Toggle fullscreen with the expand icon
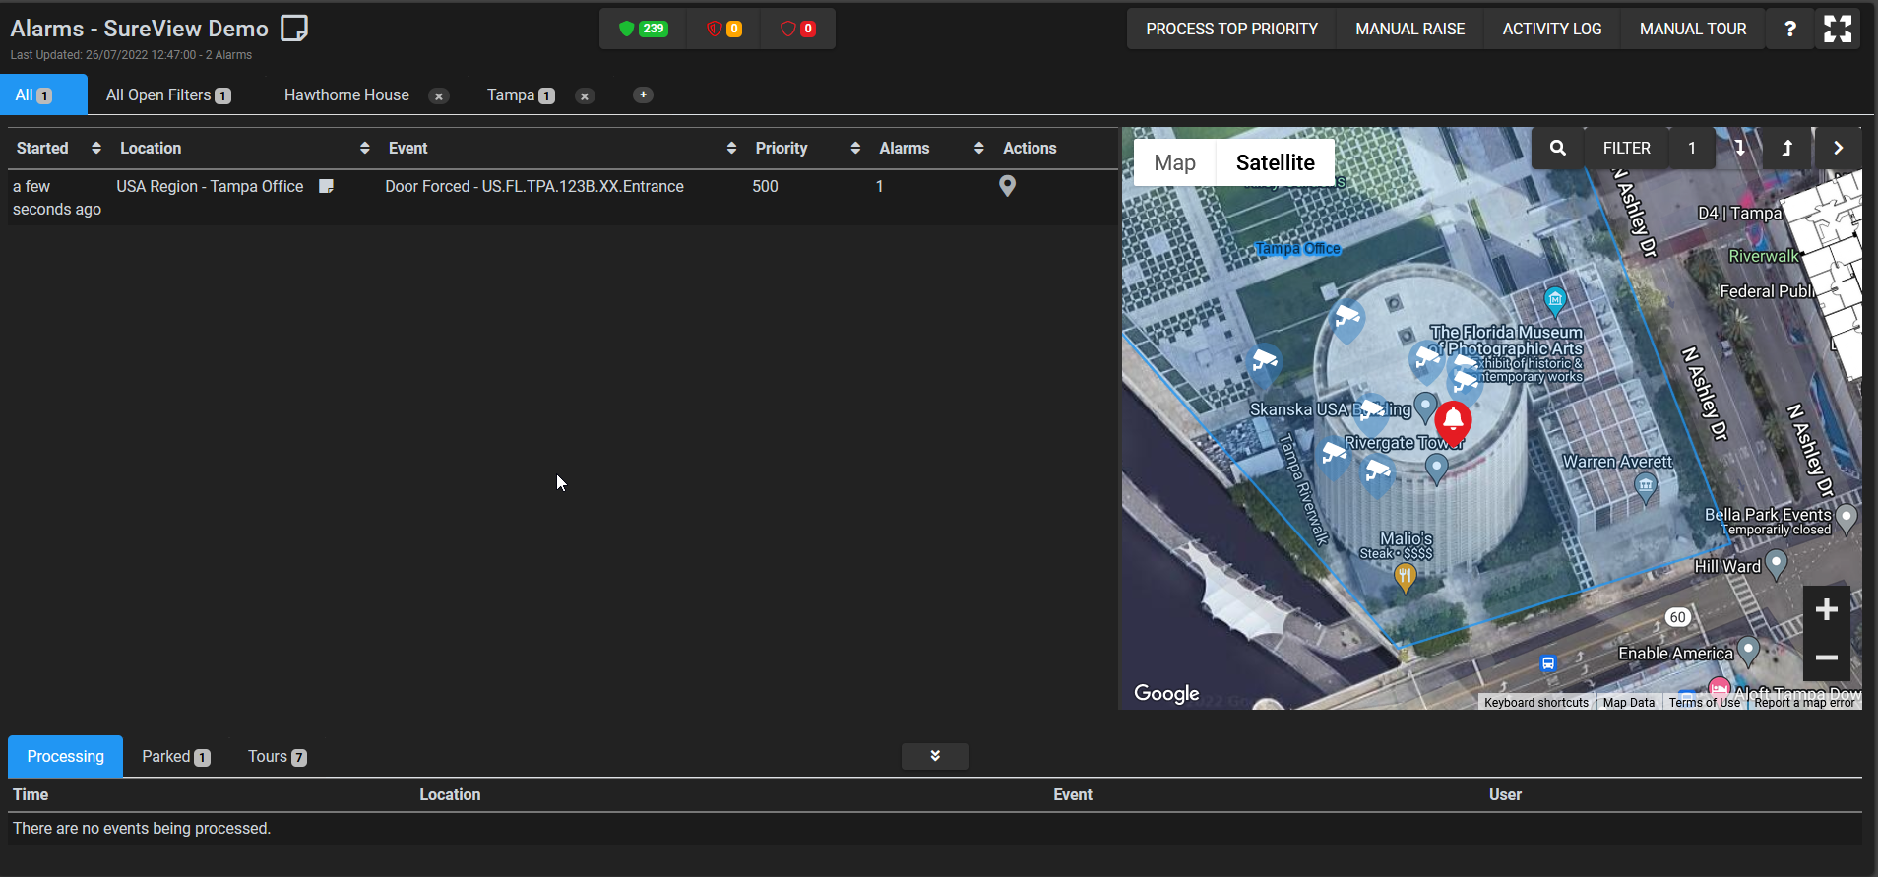Screen dimensions: 1878x877 click(x=1838, y=29)
